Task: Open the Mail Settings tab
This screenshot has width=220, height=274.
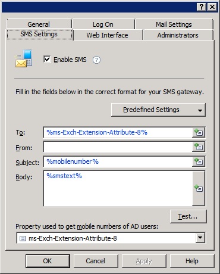Action: tap(174, 24)
